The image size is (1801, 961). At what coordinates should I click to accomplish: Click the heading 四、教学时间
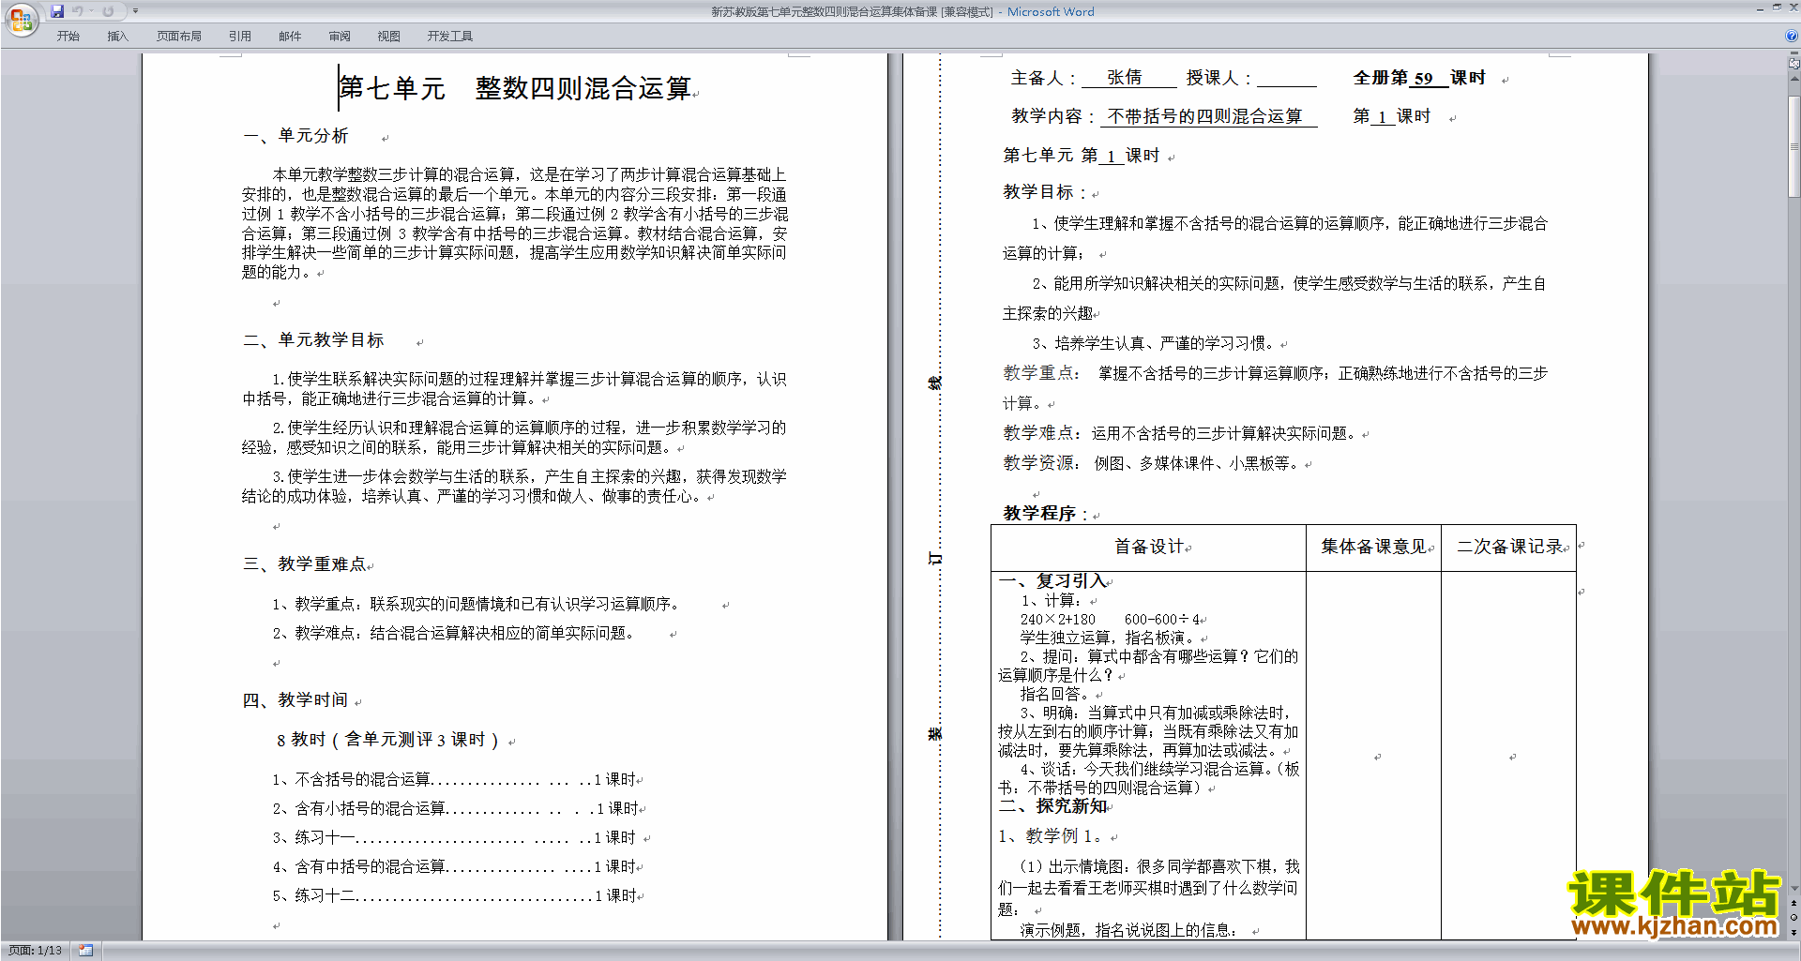click(x=295, y=700)
